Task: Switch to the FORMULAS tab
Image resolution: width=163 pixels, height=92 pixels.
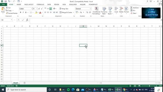Action: 40,5
